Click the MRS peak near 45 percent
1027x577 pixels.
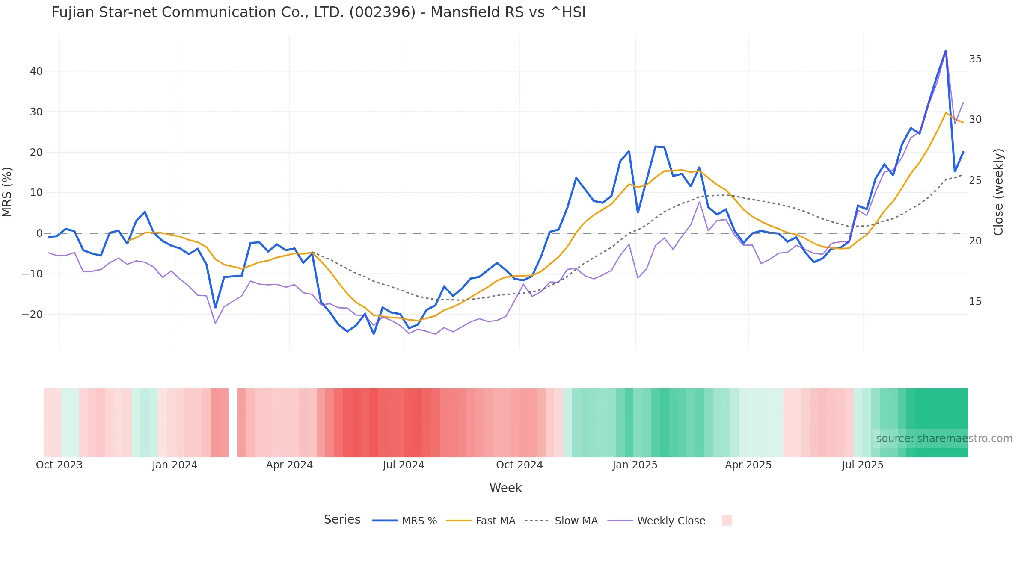coord(946,50)
